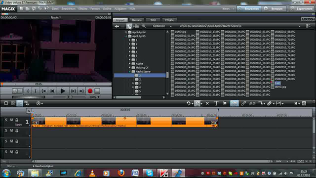Switch to the Brennen workspace

pos(274,9)
